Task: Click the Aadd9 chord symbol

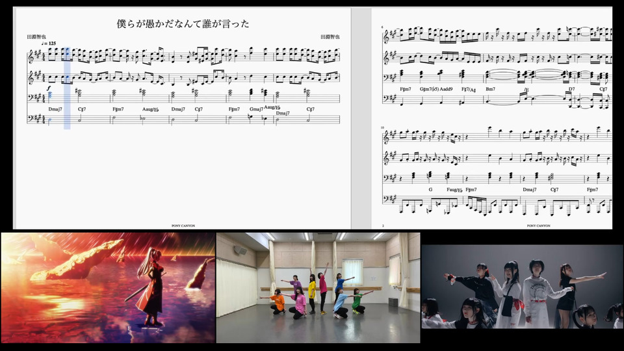Action: tap(446, 89)
